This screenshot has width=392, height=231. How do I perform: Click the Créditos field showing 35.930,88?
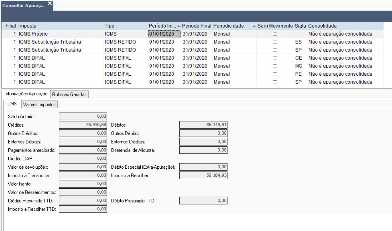83,125
